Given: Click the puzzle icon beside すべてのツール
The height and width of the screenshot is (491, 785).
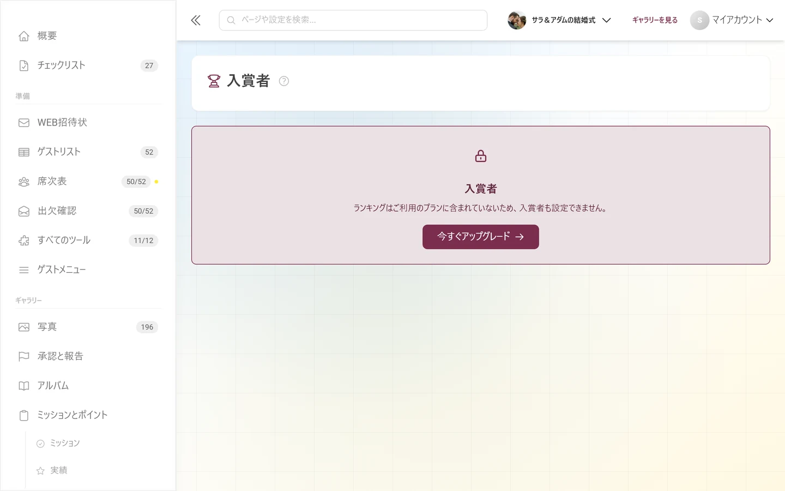Looking at the screenshot, I should point(24,241).
